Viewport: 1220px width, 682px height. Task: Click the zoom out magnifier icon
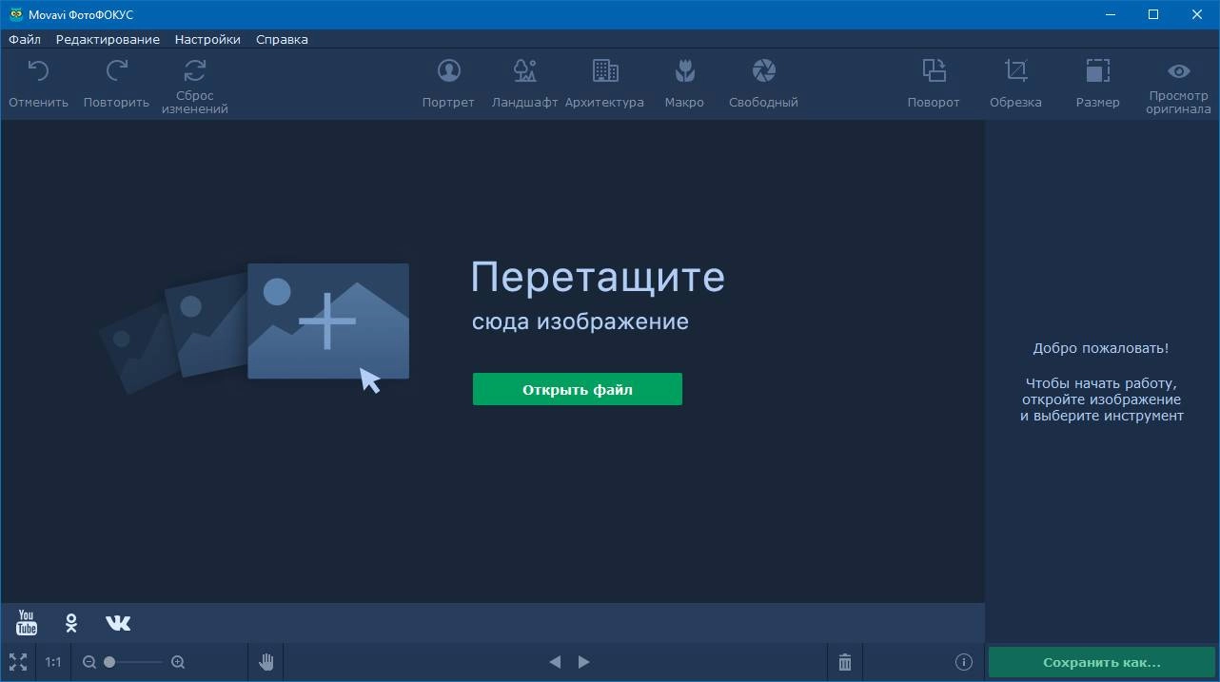coord(89,662)
